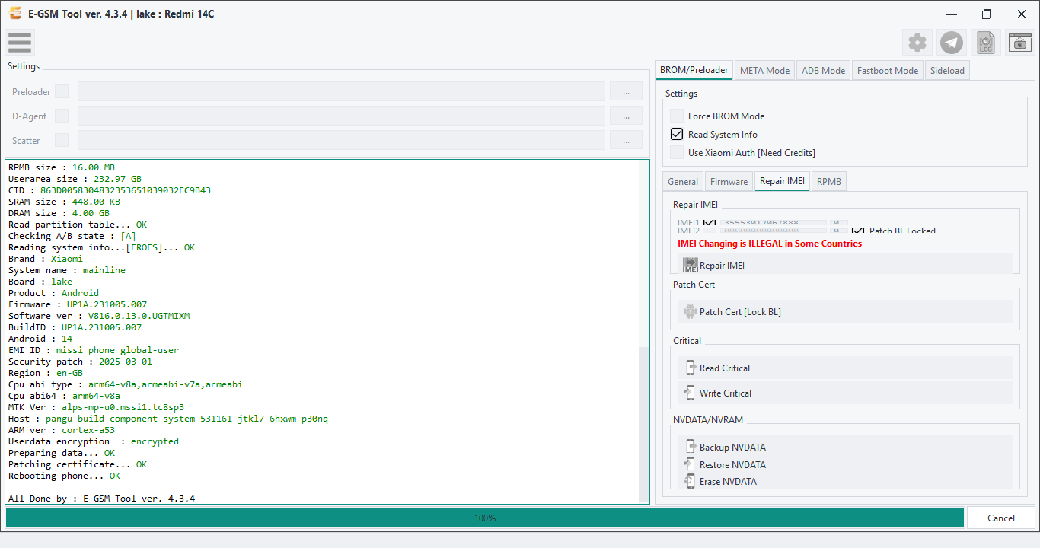The image size is (1040, 548).
Task: Click the E-GSM Tool logo in title bar
Action: coord(14,14)
